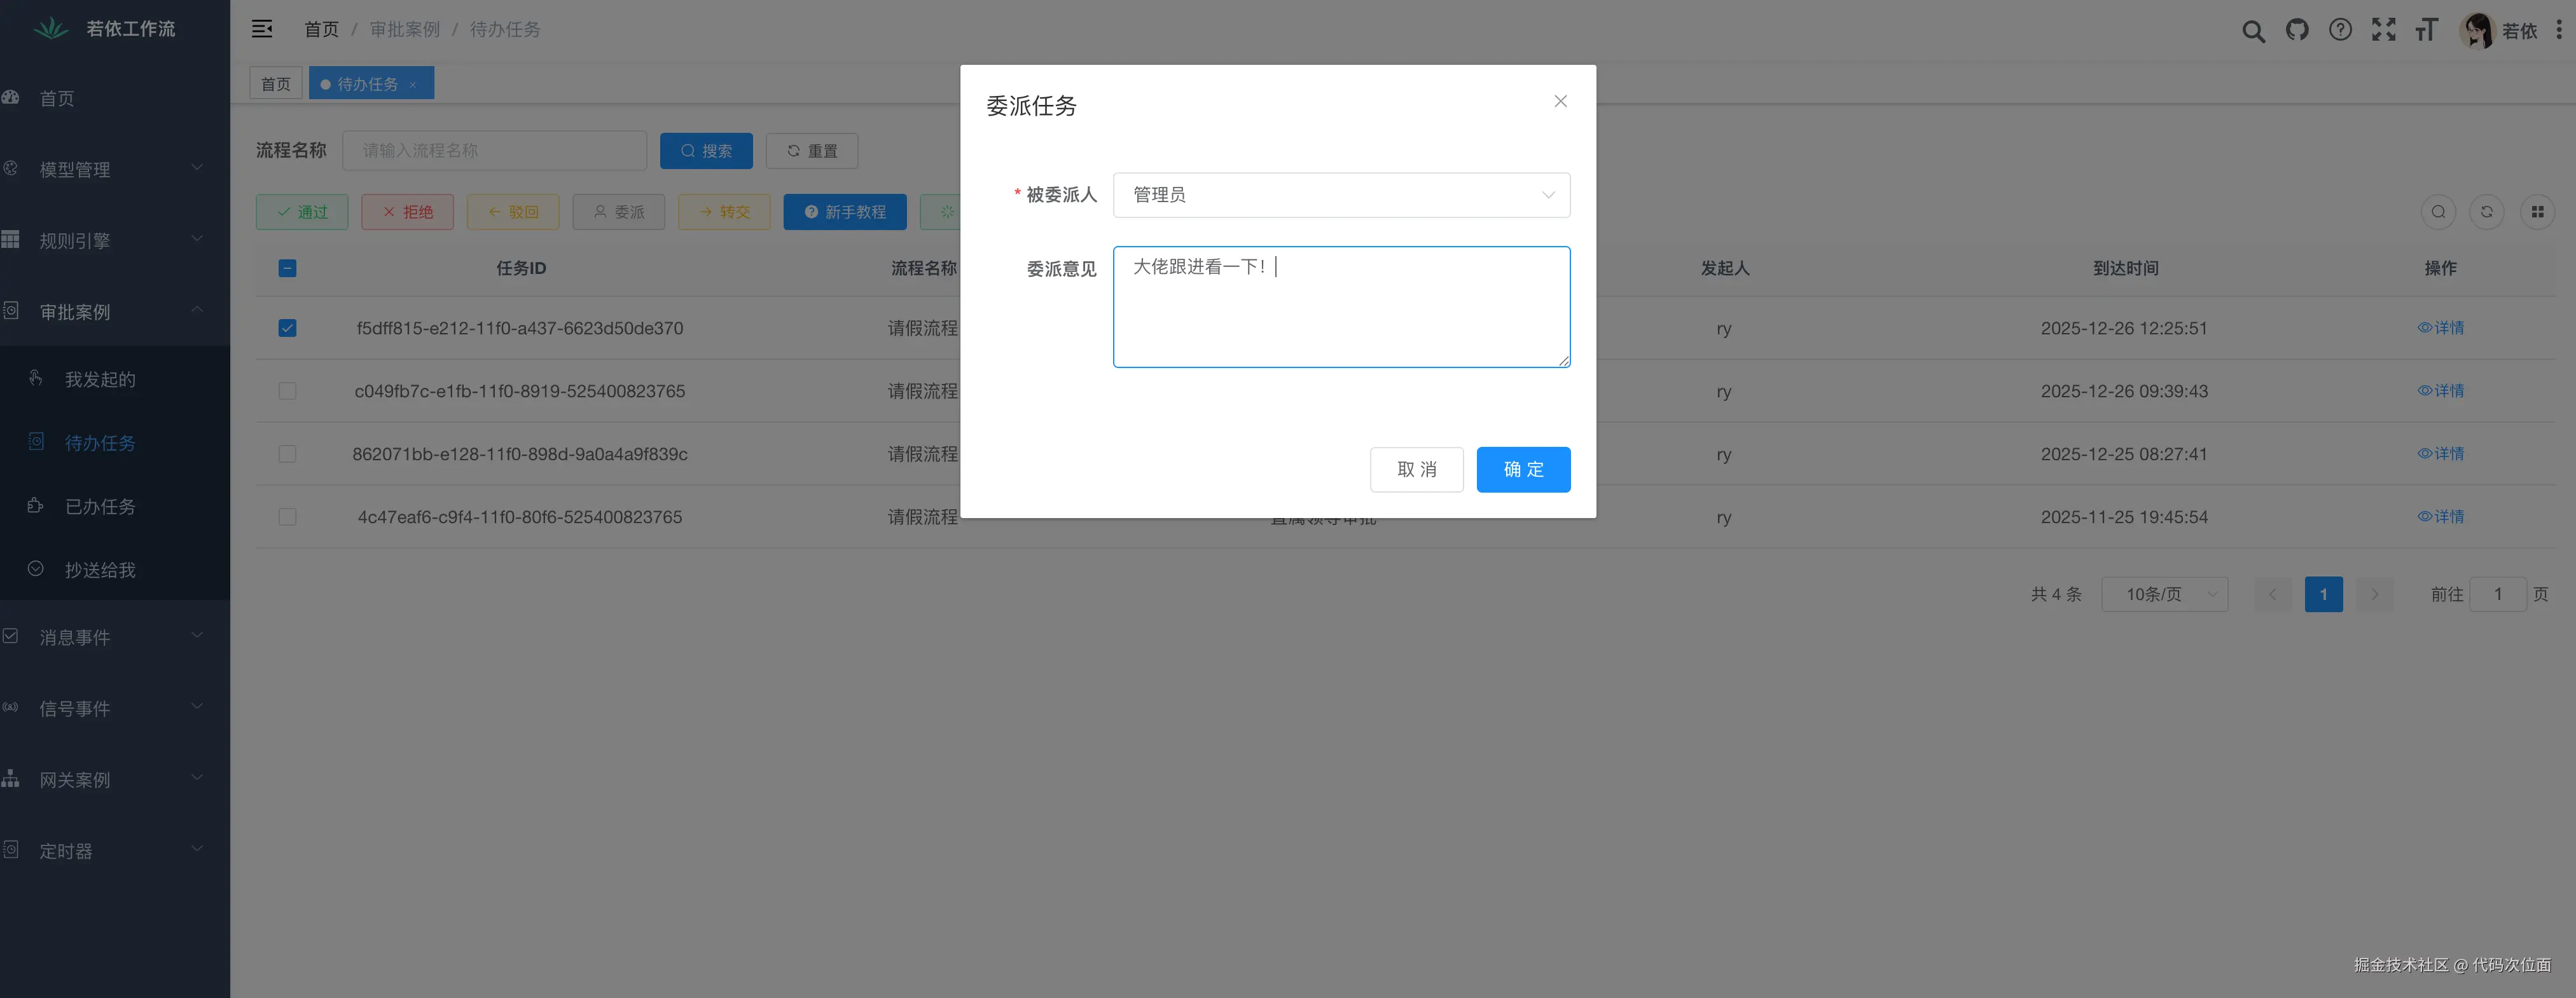Switch to the 首页 tab

(x=275, y=84)
